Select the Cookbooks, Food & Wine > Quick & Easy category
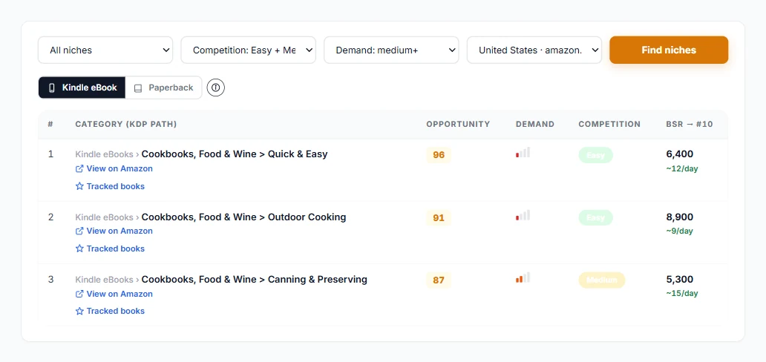 (235, 154)
